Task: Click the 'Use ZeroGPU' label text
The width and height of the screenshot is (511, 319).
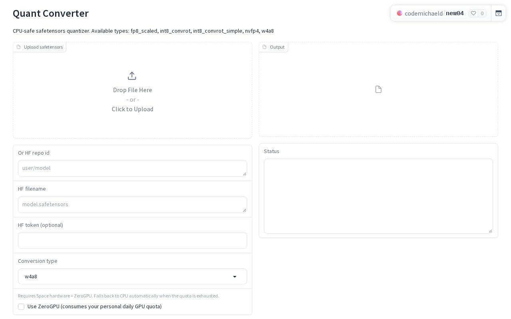Action: (x=95, y=306)
